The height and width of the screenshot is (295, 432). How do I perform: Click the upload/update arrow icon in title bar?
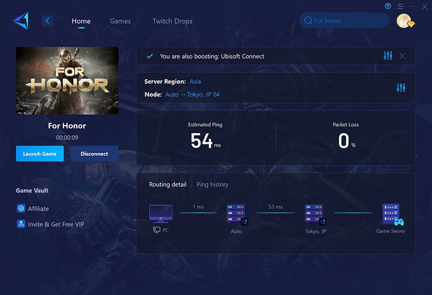pos(388,6)
